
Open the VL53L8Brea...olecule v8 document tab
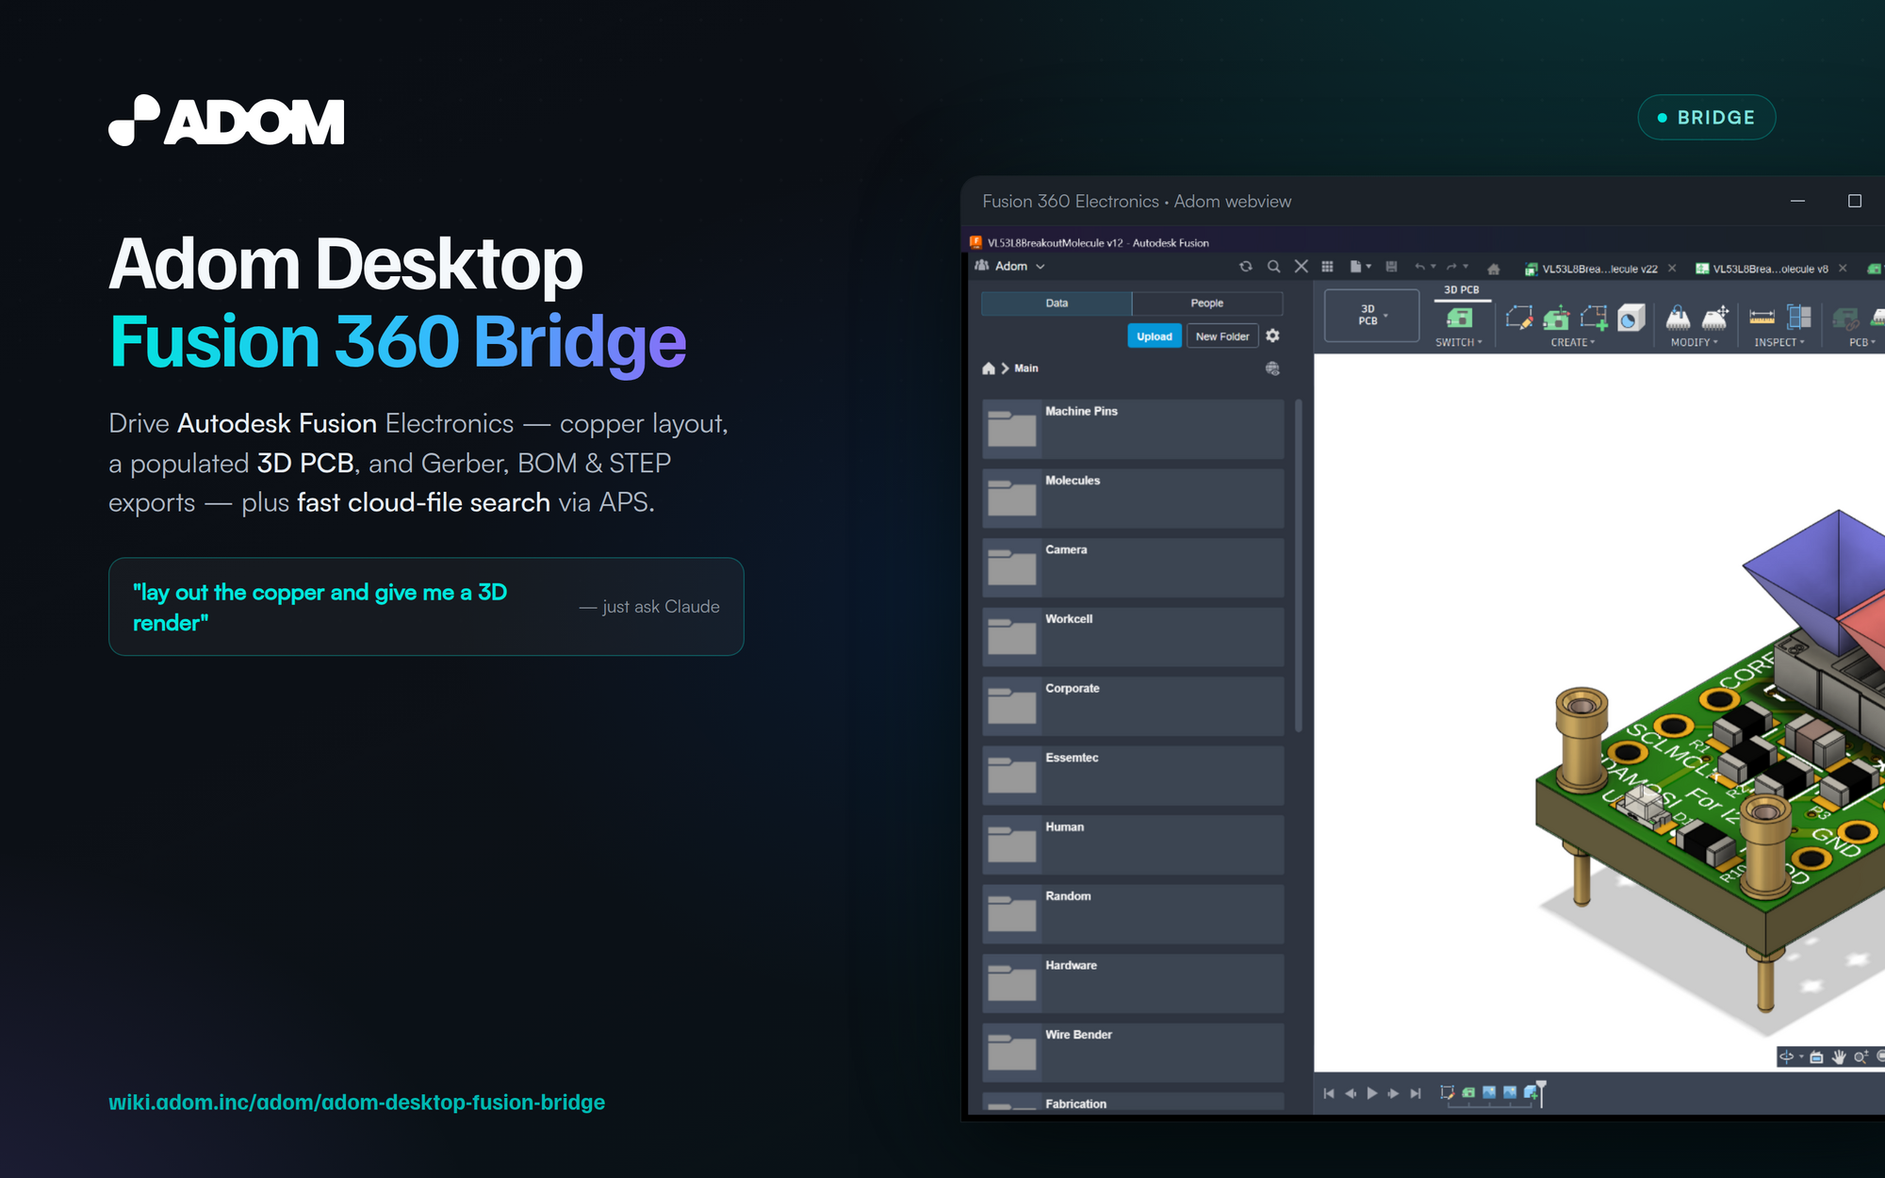(1762, 269)
